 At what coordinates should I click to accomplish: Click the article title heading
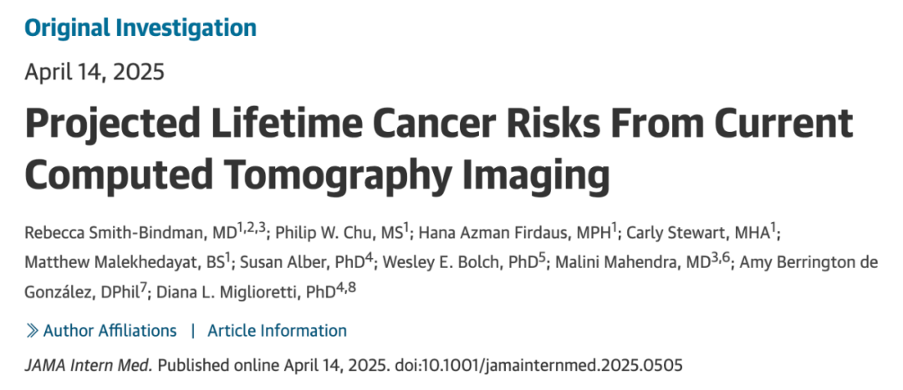pos(439,149)
